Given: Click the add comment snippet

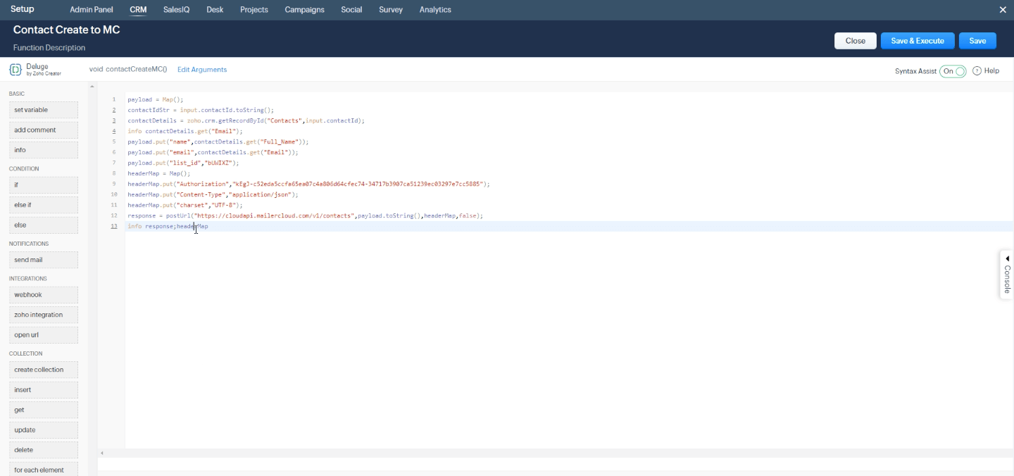Looking at the screenshot, I should [43, 130].
